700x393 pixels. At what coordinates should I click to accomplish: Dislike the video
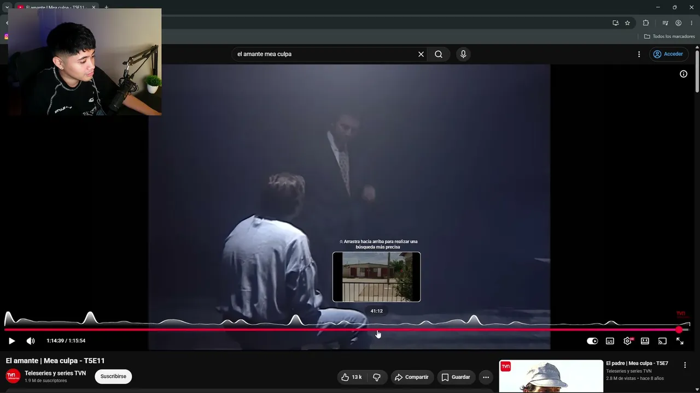pos(376,377)
